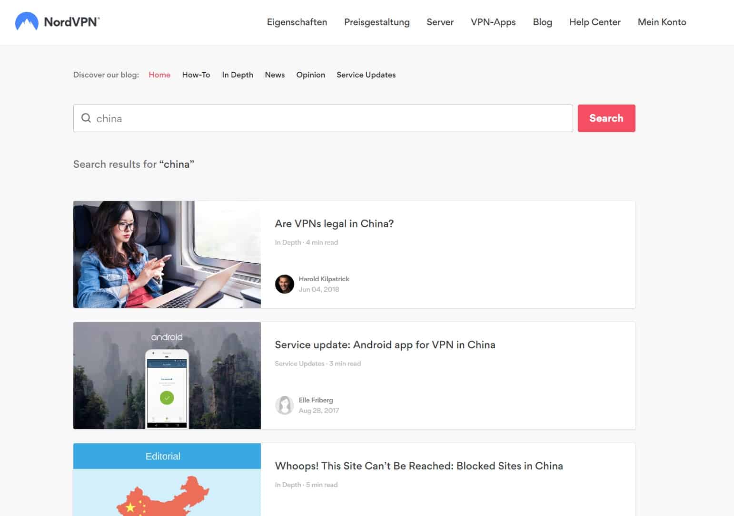This screenshot has width=734, height=516.
Task: Click author name Harold Kilpatrick
Action: click(x=324, y=279)
